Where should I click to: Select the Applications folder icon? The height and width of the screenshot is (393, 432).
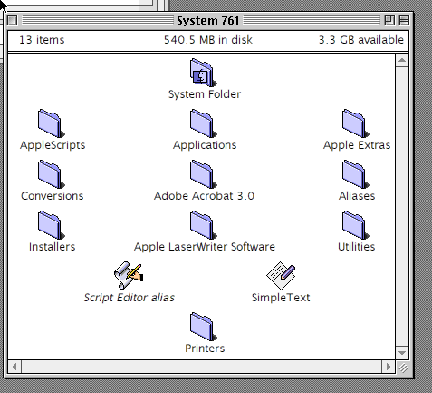(203, 123)
